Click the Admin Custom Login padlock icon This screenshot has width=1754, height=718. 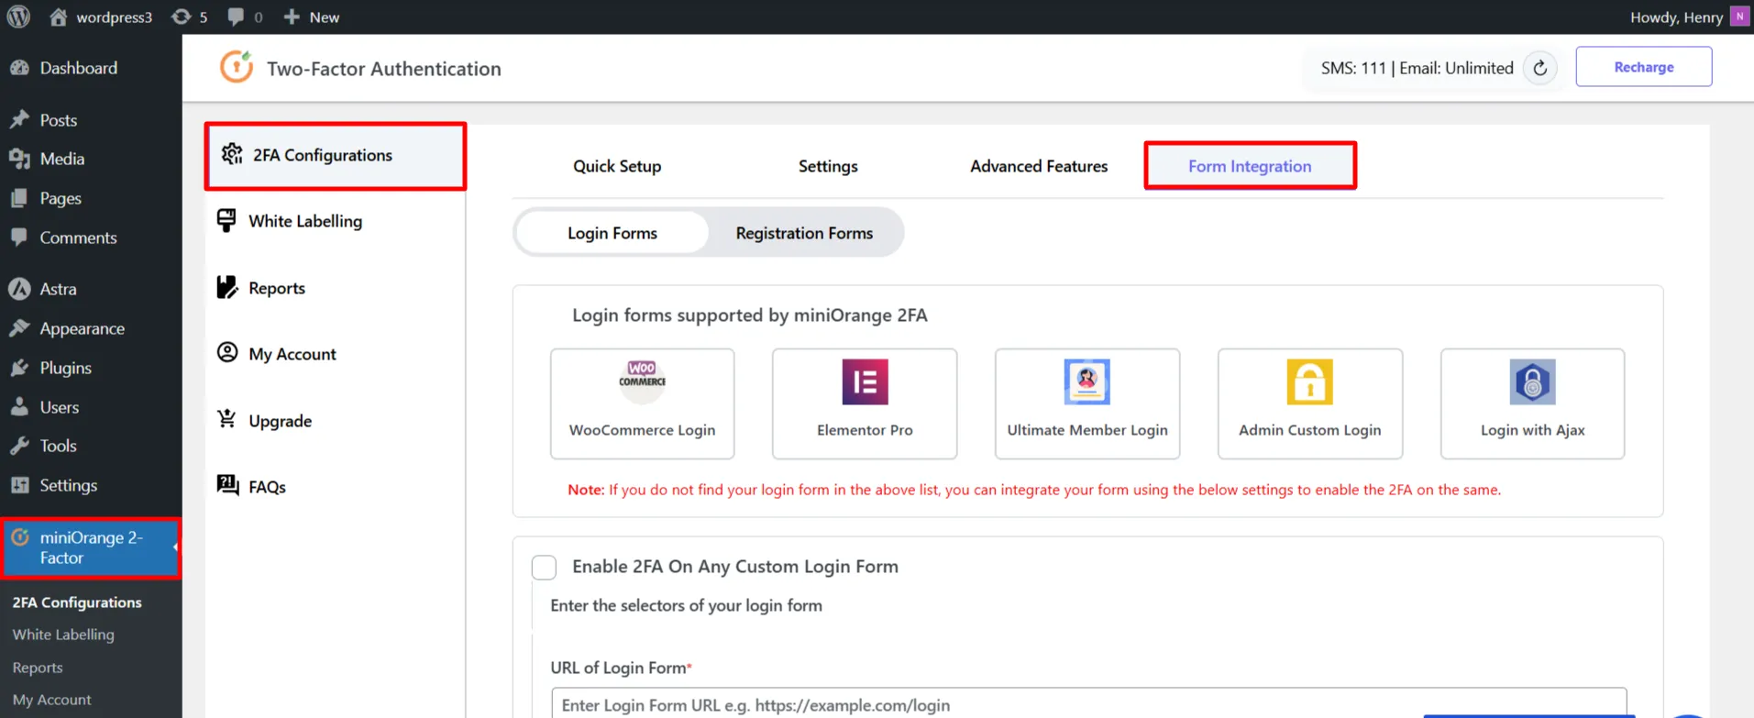pyautogui.click(x=1309, y=381)
